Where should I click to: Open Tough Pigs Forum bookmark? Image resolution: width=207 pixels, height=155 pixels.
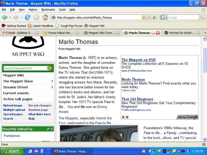(69, 26)
